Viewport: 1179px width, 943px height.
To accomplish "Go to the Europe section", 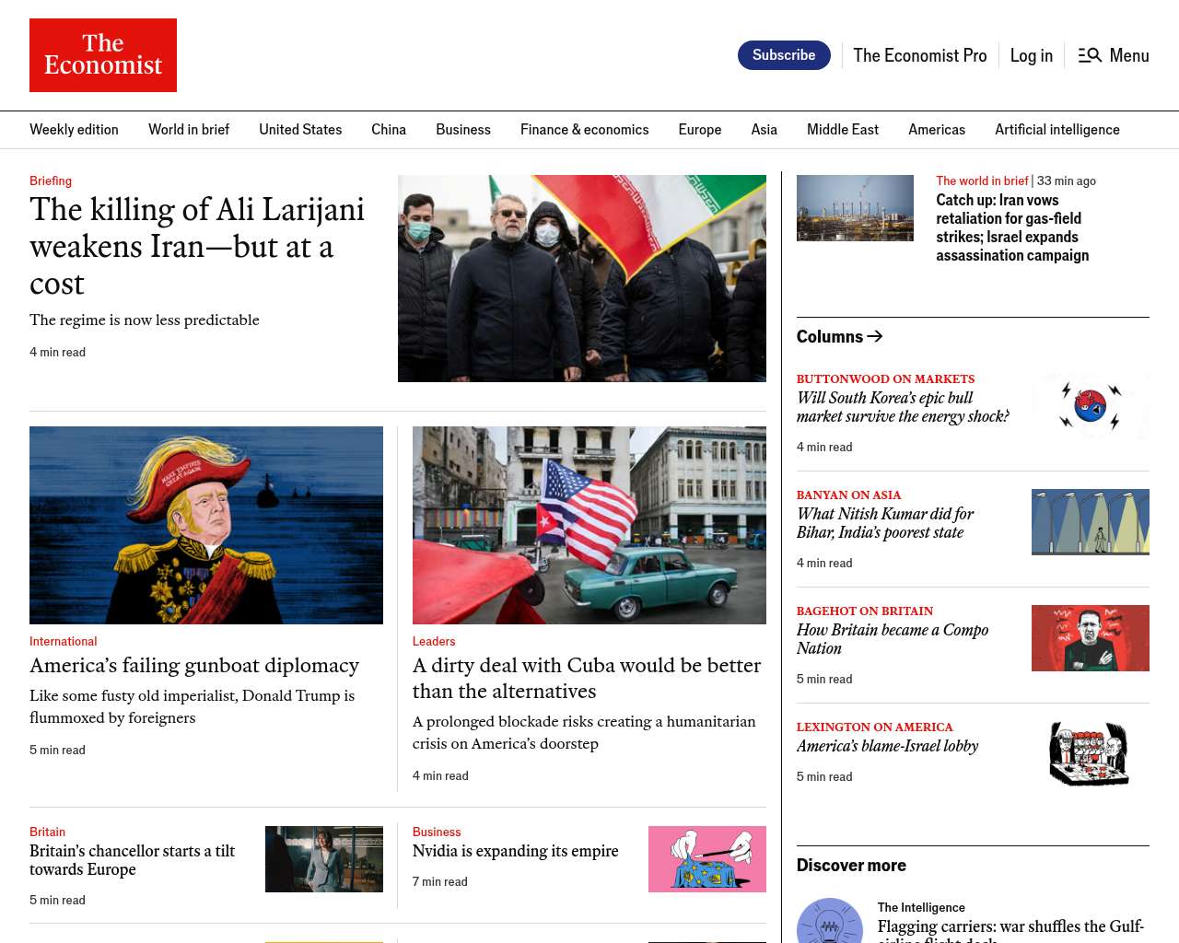I will (700, 130).
